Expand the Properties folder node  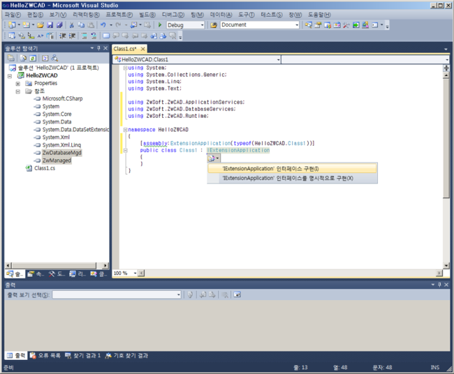(x=18, y=84)
